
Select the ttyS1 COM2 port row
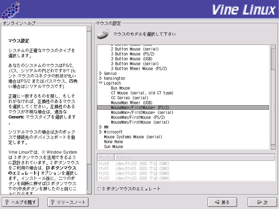[186, 169]
